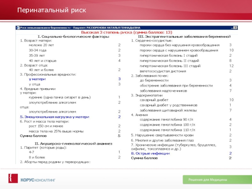Image resolution: width=252 pixels, height=189 pixels.
Task: Select 'пороки сердца с нарушением кровообращения'
Action: tap(179, 50)
